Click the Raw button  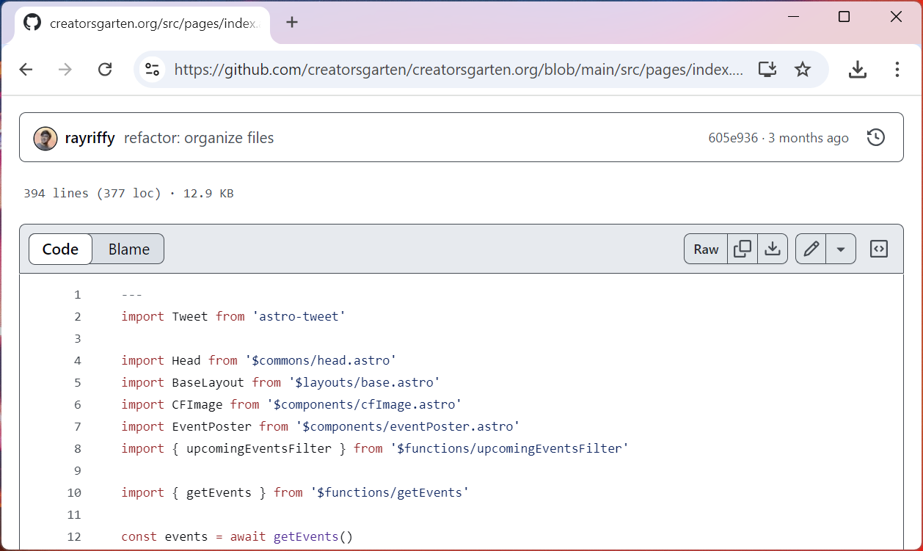coord(706,249)
